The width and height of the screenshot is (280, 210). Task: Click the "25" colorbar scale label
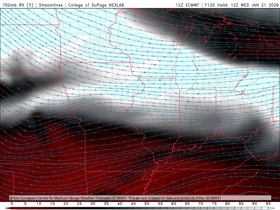click(x=79, y=204)
